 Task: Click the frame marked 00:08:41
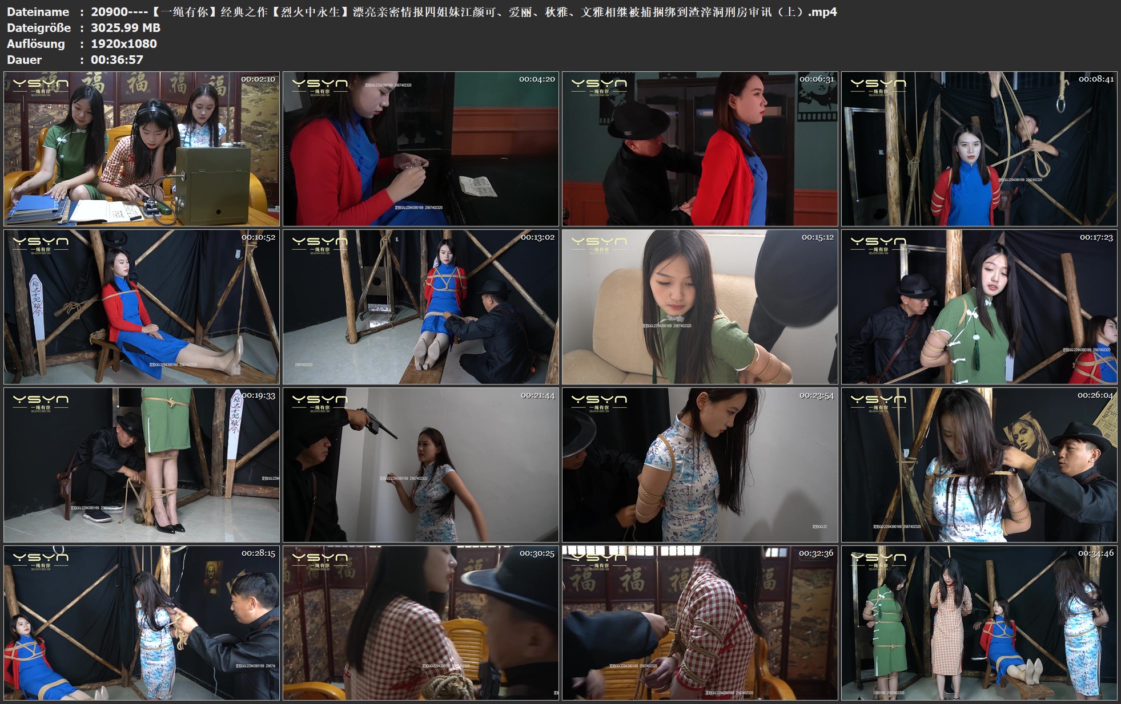click(x=979, y=149)
